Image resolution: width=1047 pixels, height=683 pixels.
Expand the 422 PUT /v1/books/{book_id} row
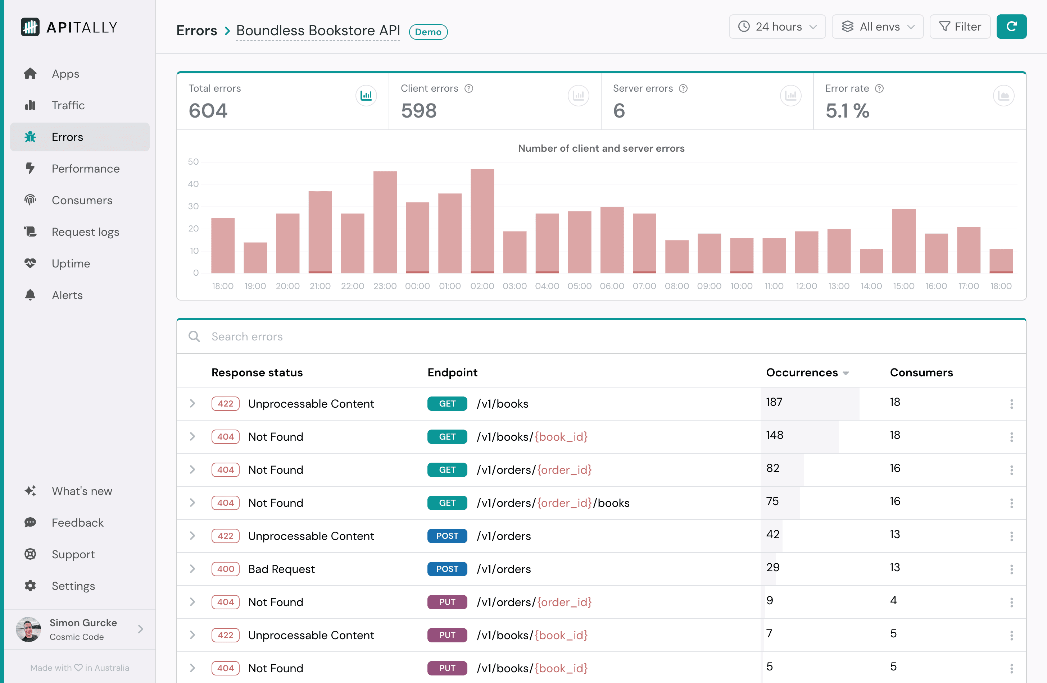[x=192, y=635]
